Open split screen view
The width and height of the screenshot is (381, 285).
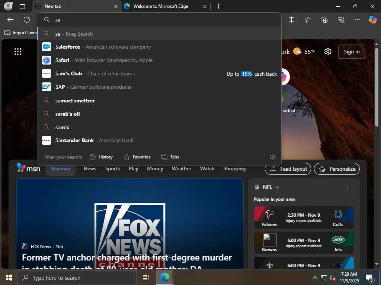291,20
